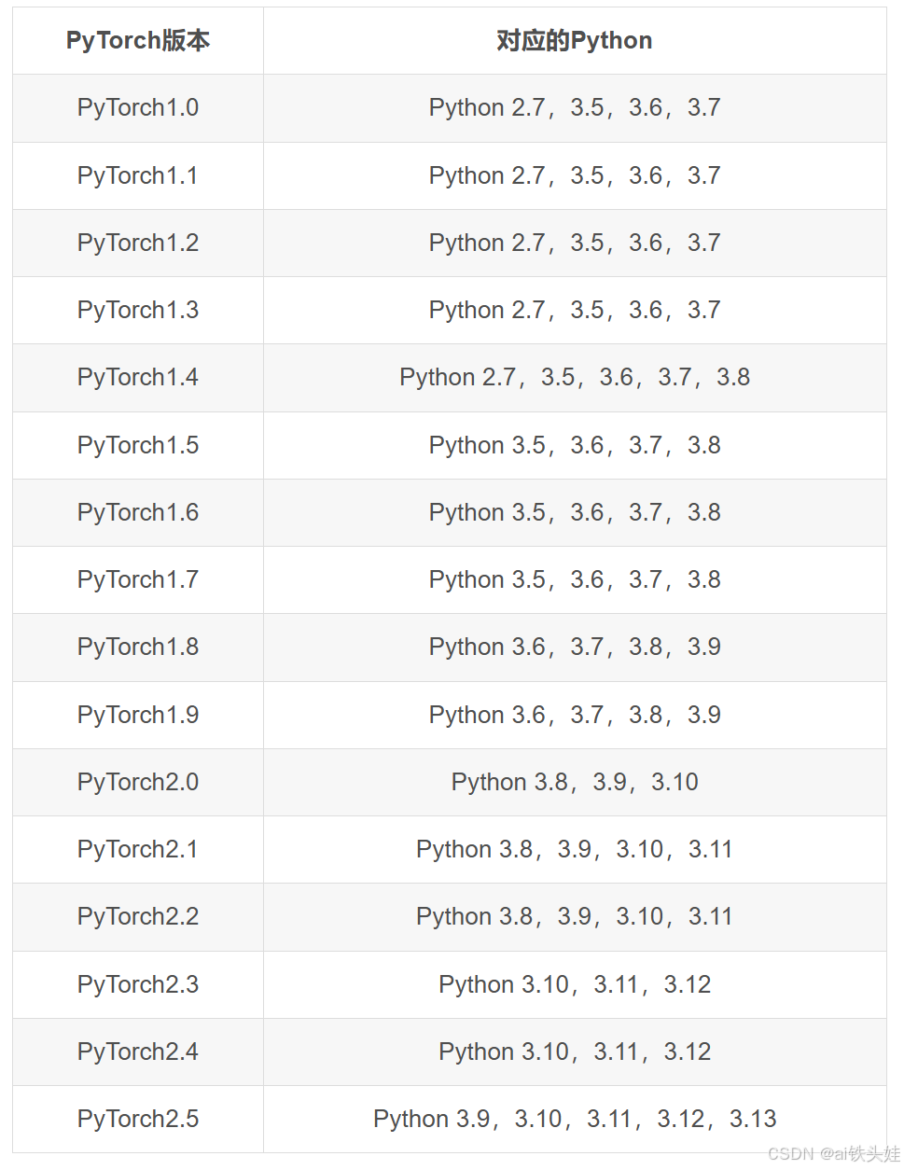Select the PyTorch2.0 cell
Image resolution: width=904 pixels, height=1170 pixels.
click(138, 783)
